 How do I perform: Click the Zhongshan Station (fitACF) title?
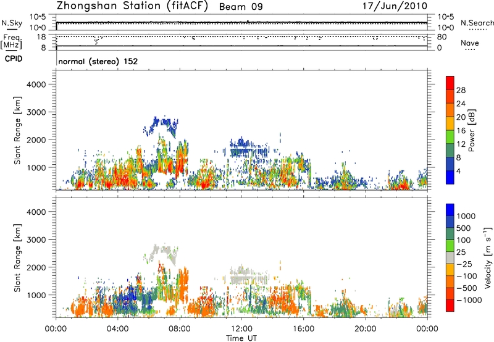(132, 6)
